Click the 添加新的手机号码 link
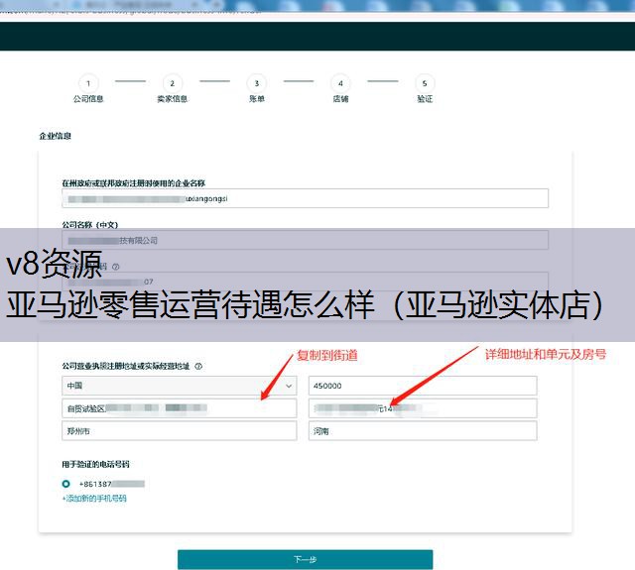 [x=94, y=499]
